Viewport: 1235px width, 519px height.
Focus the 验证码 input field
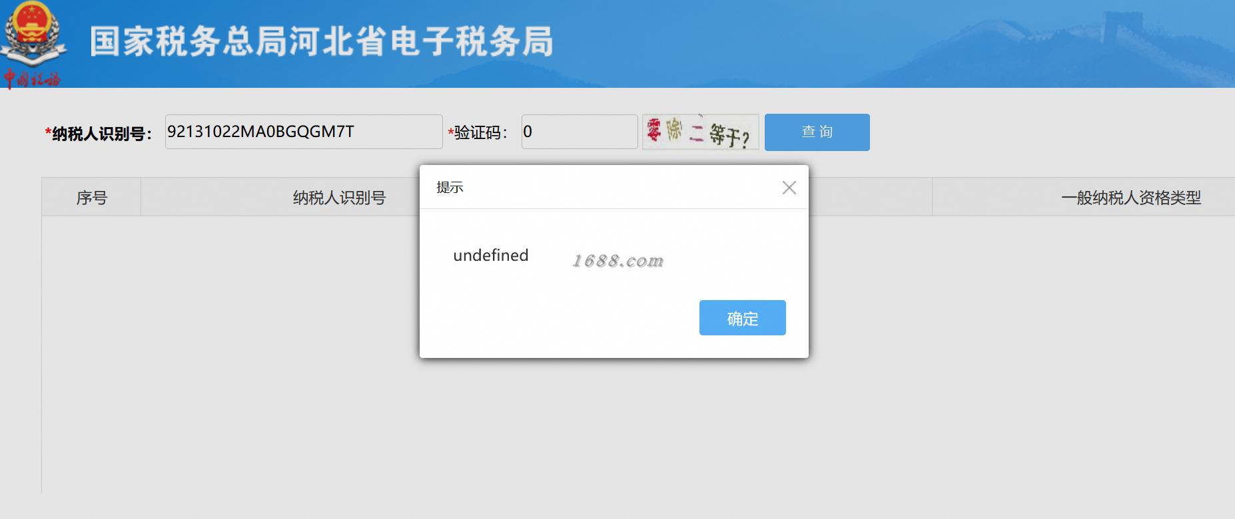point(580,132)
